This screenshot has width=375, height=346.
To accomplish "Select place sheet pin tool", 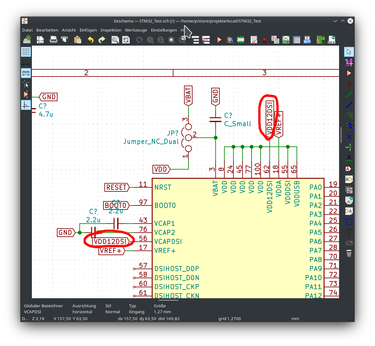I will pyautogui.click(x=349, y=211).
